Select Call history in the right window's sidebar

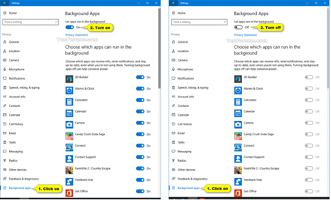pos(185,124)
